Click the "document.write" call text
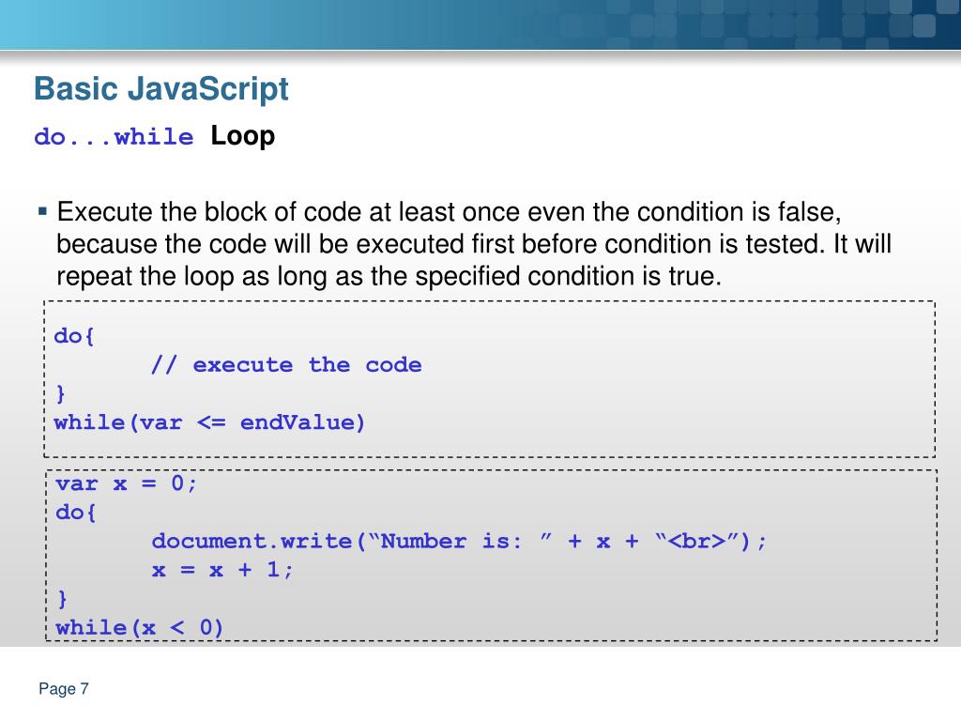The height and width of the screenshot is (721, 961). click(x=252, y=542)
